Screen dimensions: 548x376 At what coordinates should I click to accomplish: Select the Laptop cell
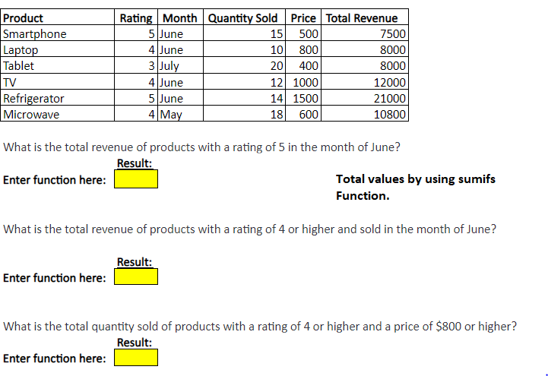point(58,50)
